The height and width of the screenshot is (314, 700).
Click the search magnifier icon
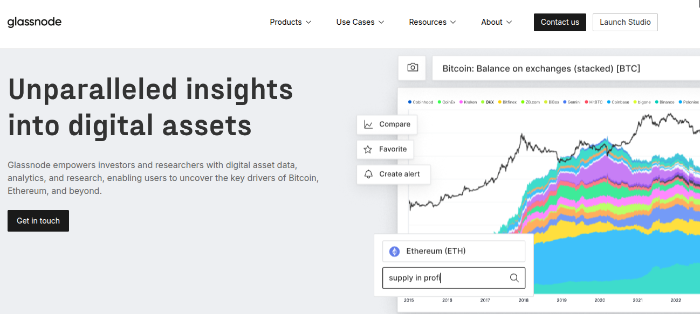tap(514, 278)
